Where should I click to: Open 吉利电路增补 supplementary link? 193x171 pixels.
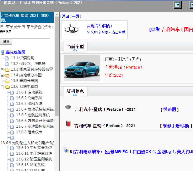tap(133, 152)
